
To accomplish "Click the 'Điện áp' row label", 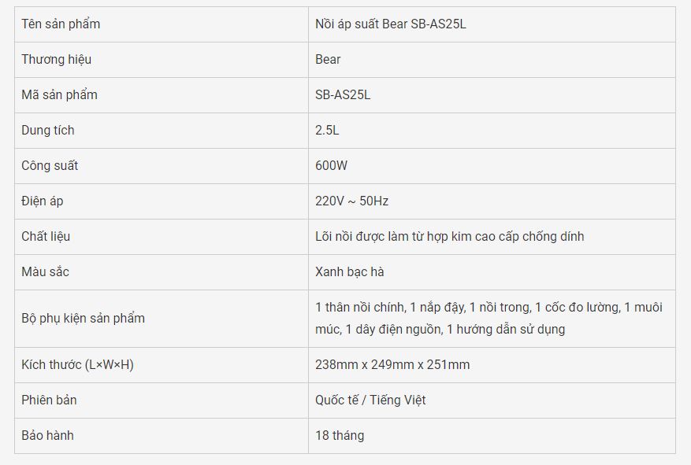I will click(x=43, y=201).
